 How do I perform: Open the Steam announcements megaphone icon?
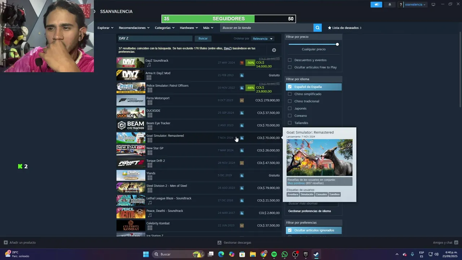(x=376, y=5)
